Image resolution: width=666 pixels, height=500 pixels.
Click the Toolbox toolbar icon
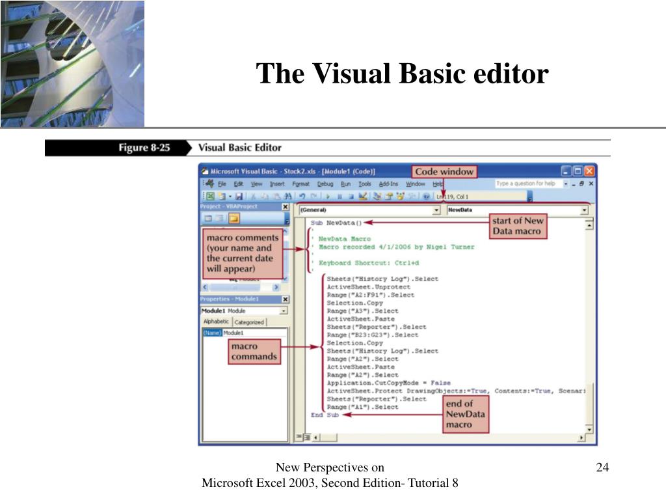pyautogui.click(x=412, y=197)
